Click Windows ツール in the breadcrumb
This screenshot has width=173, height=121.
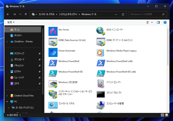click(x=89, y=14)
